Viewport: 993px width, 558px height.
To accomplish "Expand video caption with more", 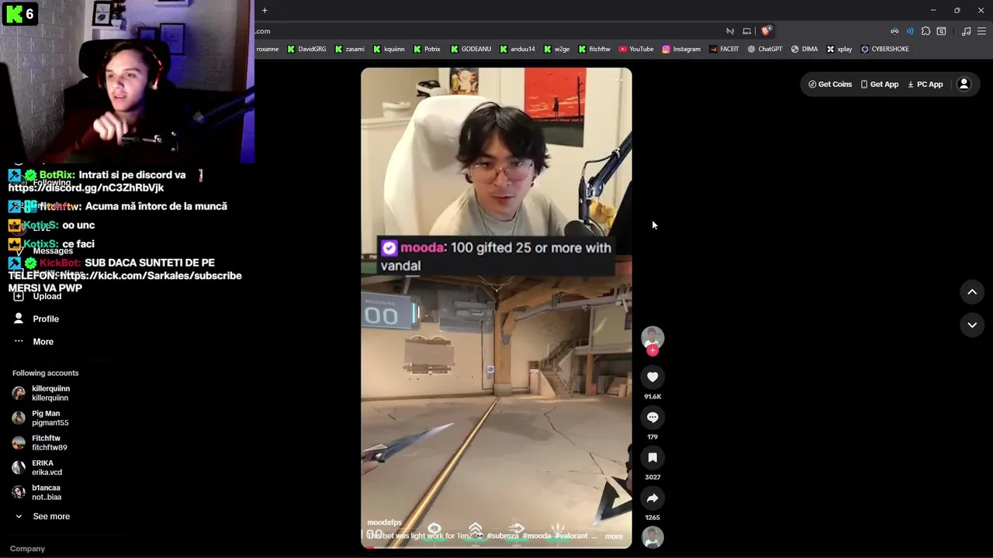I will coord(614,536).
